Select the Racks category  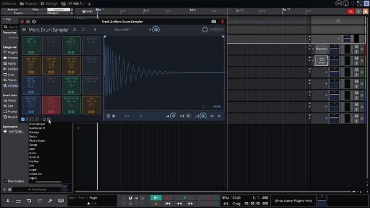pos(10,64)
